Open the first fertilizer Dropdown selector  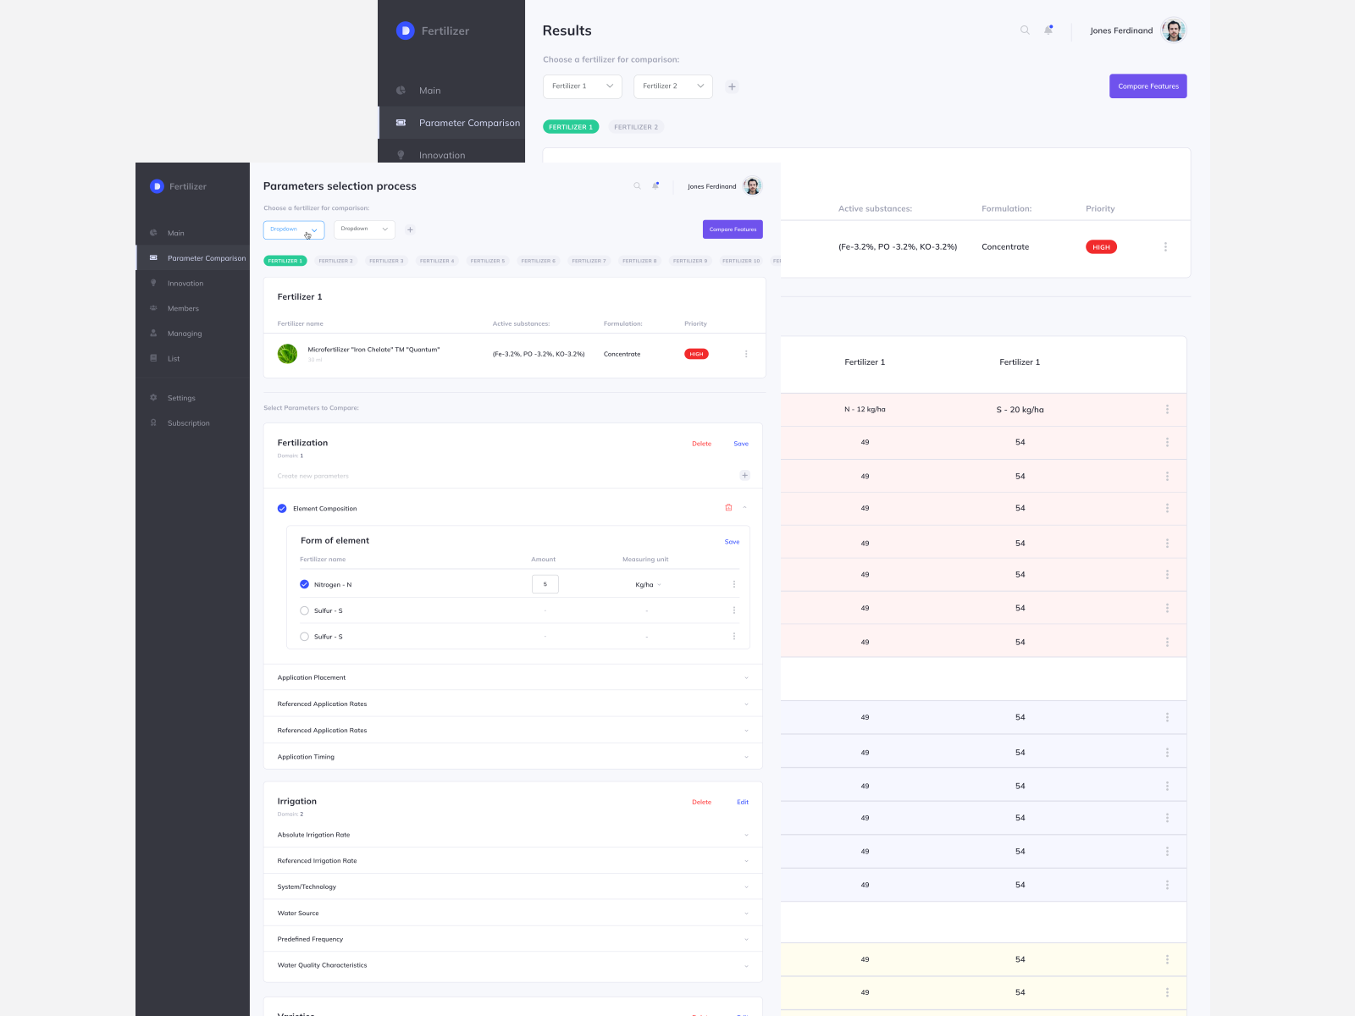[293, 229]
